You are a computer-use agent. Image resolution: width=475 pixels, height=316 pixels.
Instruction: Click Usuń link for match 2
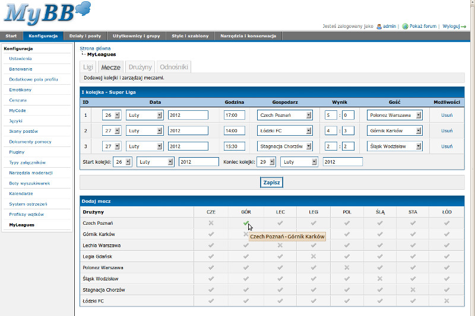(446, 130)
